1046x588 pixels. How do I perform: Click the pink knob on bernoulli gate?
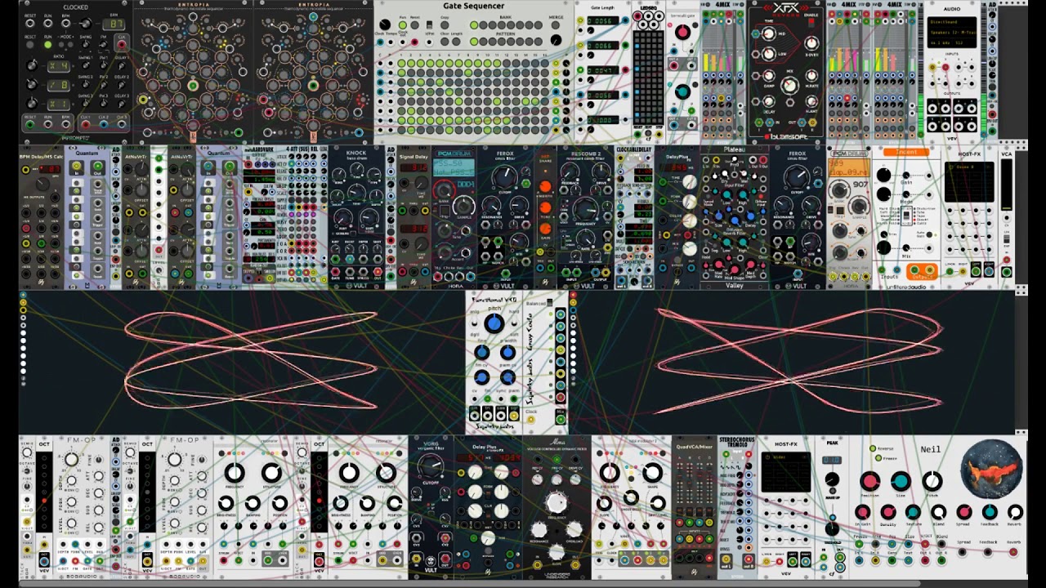click(682, 33)
